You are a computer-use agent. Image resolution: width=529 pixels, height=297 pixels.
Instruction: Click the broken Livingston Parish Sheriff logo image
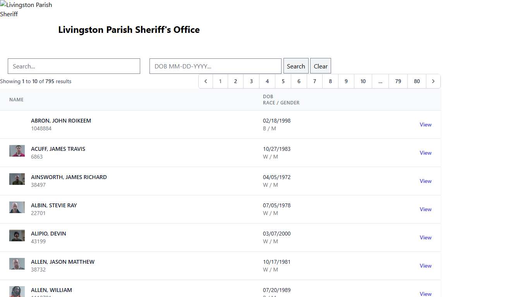coord(26,9)
